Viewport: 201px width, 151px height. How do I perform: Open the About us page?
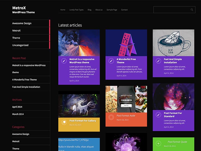tap(99, 10)
